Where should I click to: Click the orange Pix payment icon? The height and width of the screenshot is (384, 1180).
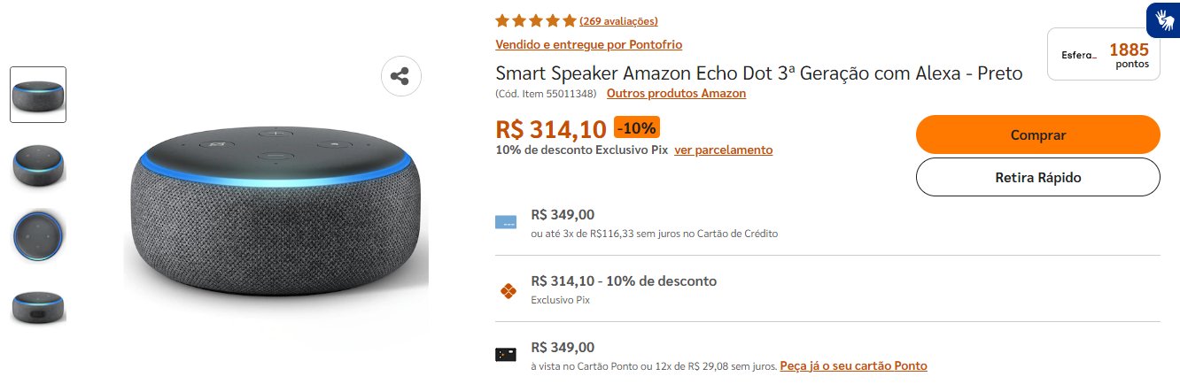(507, 289)
